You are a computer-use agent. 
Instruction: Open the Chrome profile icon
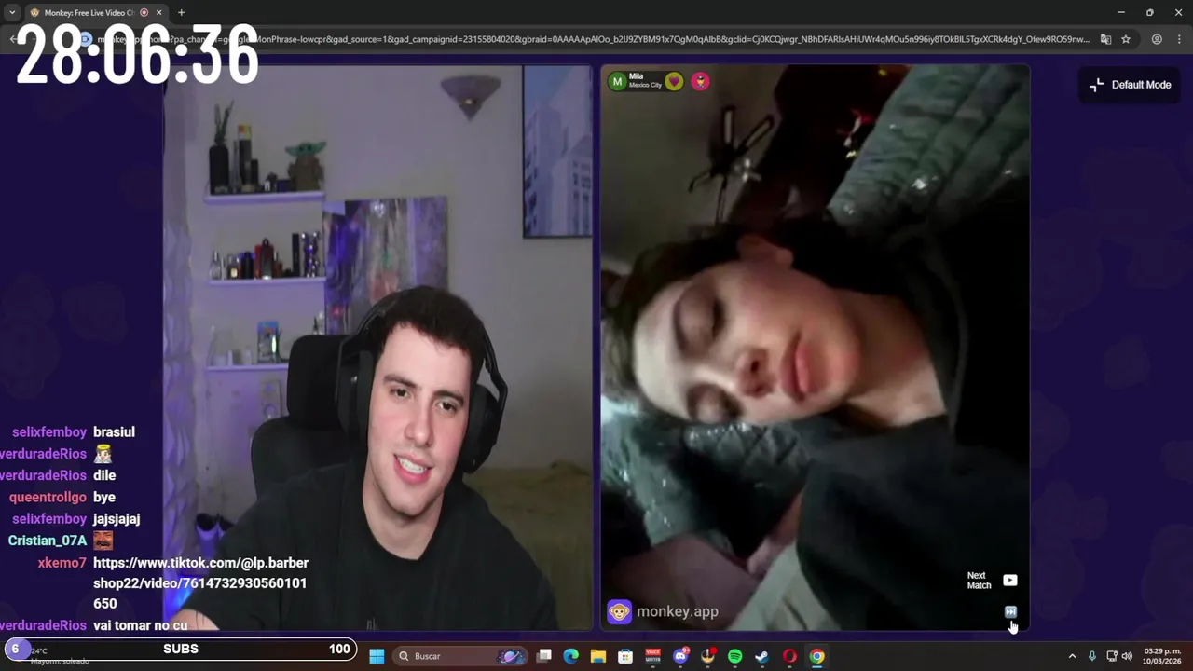click(x=1157, y=39)
